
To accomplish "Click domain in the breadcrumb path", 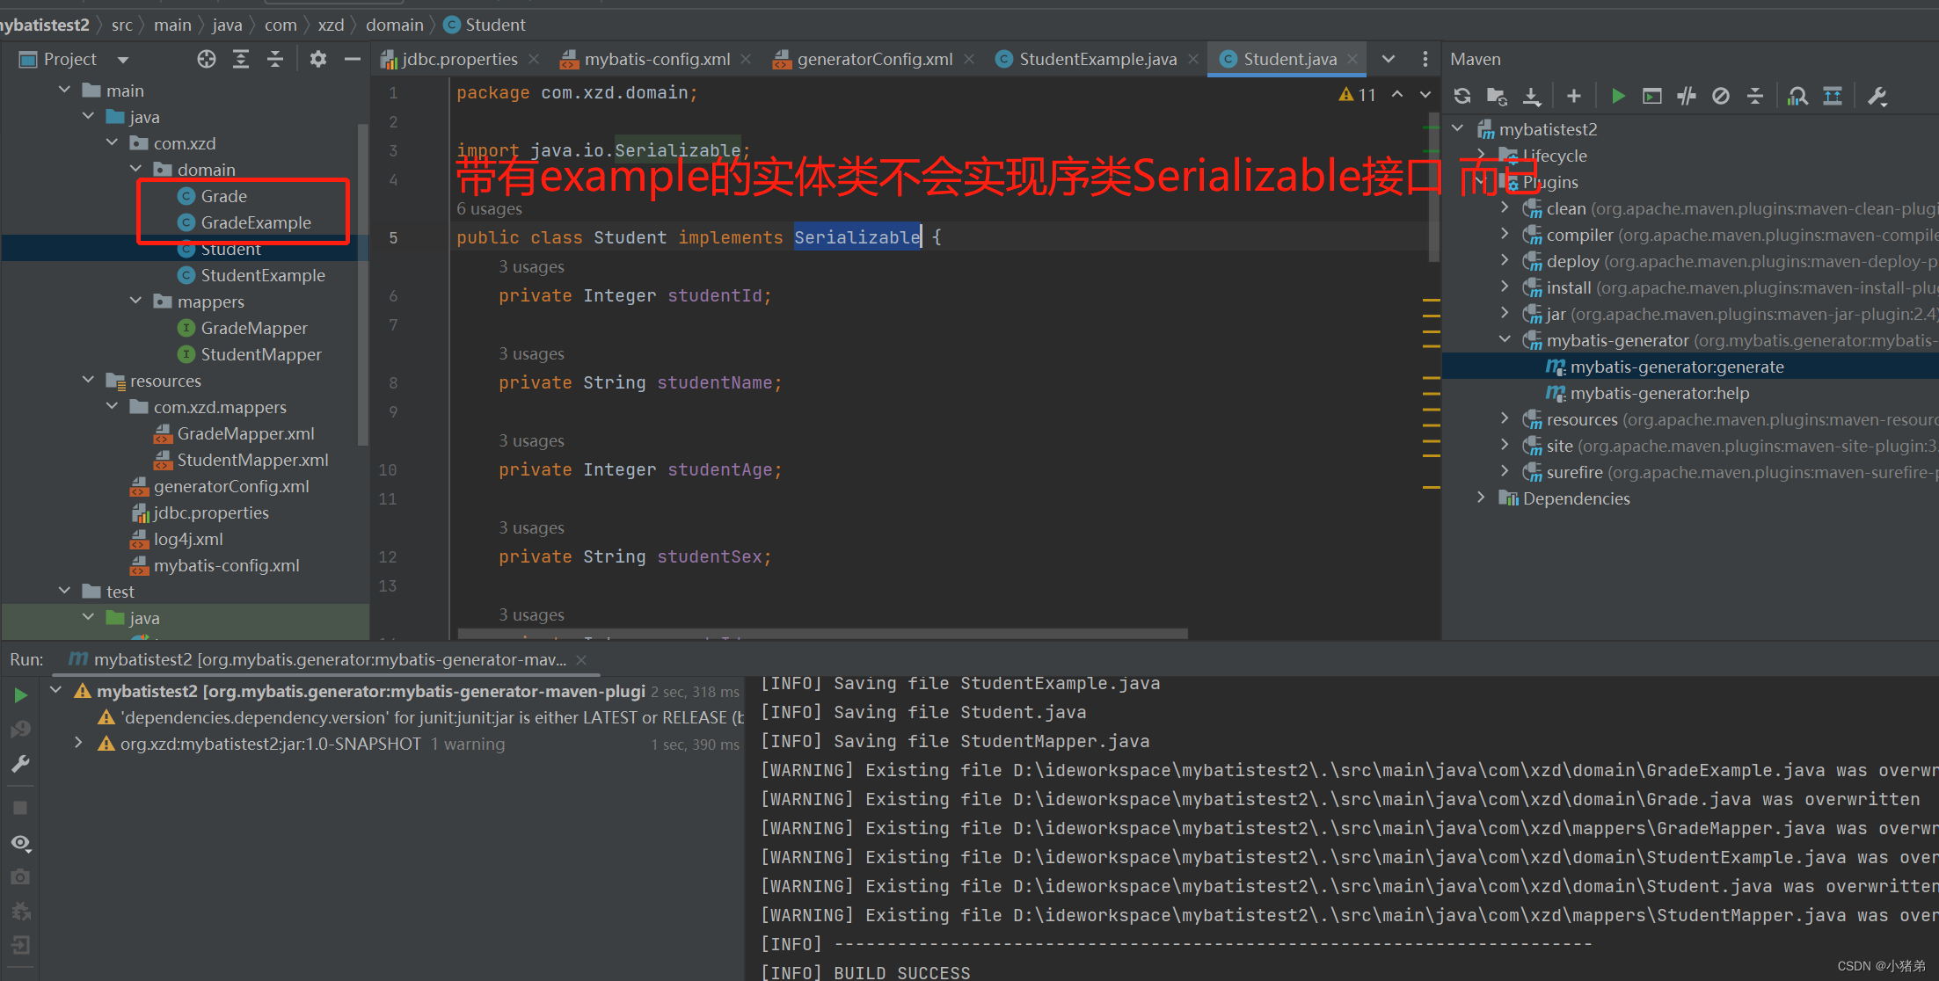I will pos(394,25).
